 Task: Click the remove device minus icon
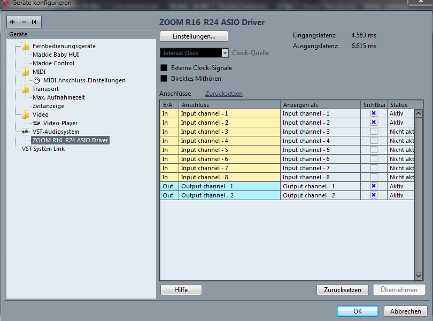point(24,22)
